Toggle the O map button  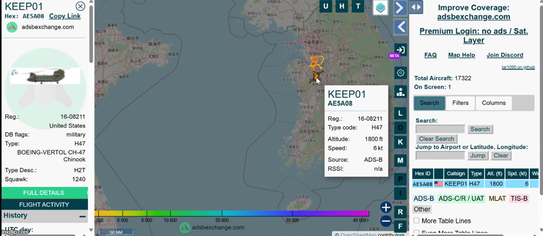coord(401,127)
